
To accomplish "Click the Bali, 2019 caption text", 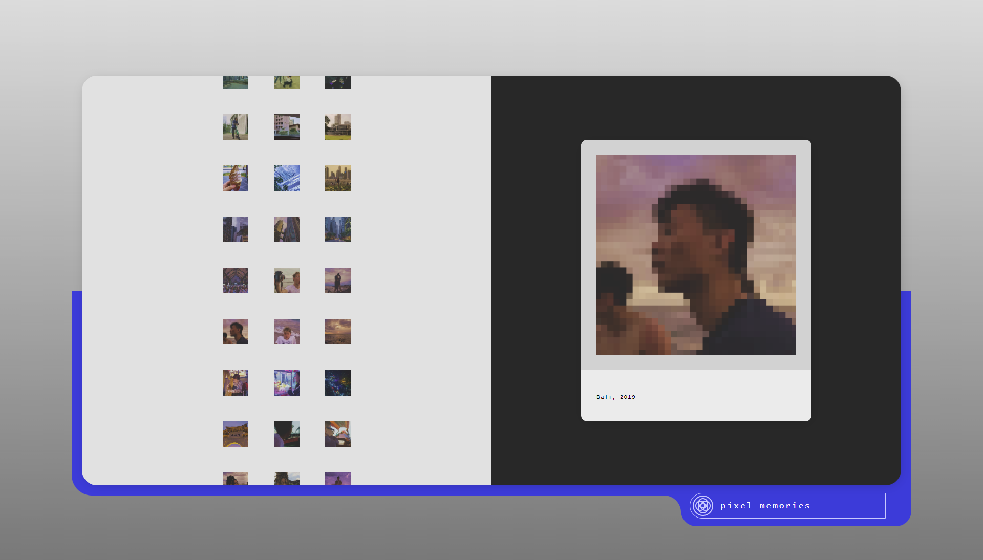I will coord(616,397).
